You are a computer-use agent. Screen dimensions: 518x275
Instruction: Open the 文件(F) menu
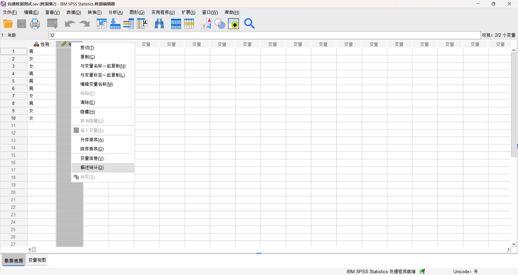[10, 12]
